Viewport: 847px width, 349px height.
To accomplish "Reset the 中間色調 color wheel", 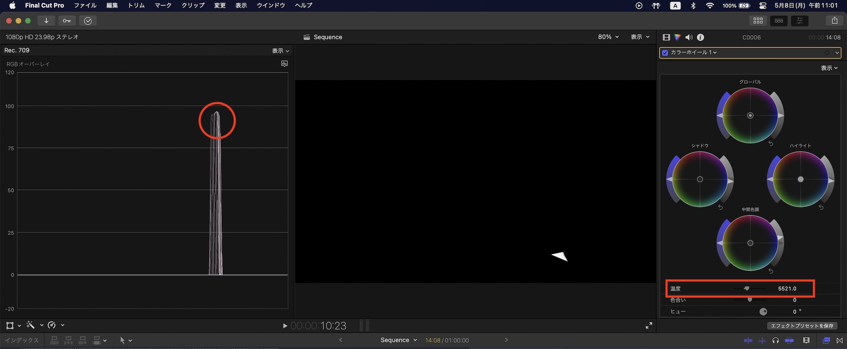I will (x=771, y=271).
